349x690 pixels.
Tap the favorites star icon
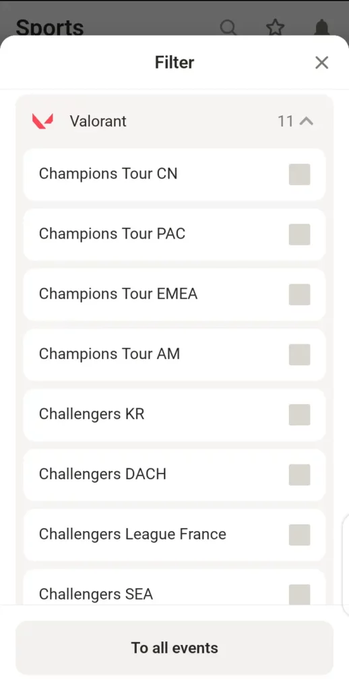[x=276, y=27]
